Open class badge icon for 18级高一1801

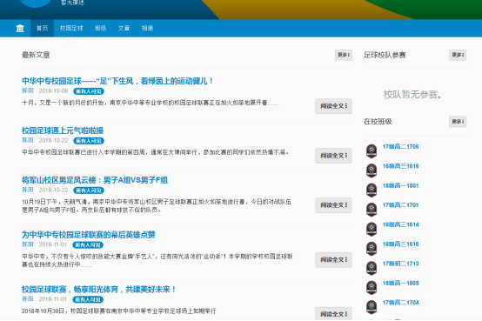click(x=372, y=190)
